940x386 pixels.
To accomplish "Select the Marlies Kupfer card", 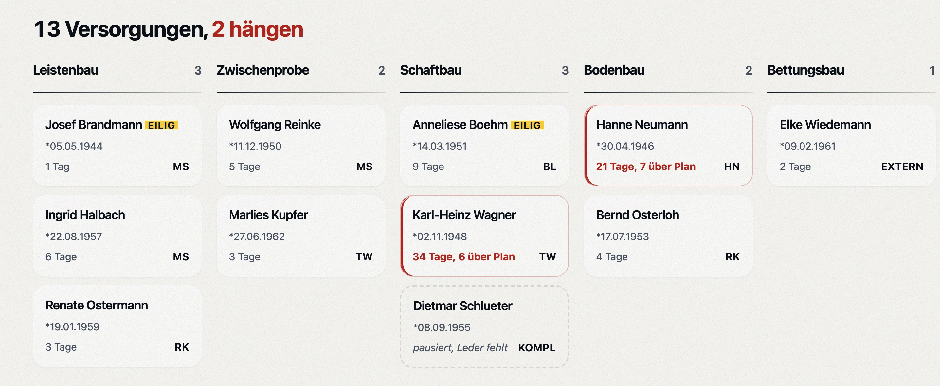I will point(301,236).
